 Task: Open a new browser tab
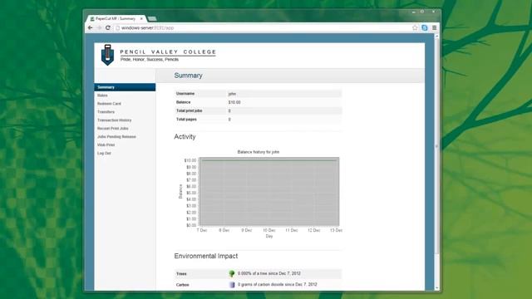point(152,18)
